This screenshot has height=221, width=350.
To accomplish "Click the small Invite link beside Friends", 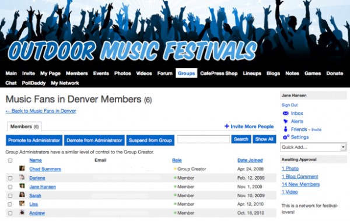I will [316, 129].
